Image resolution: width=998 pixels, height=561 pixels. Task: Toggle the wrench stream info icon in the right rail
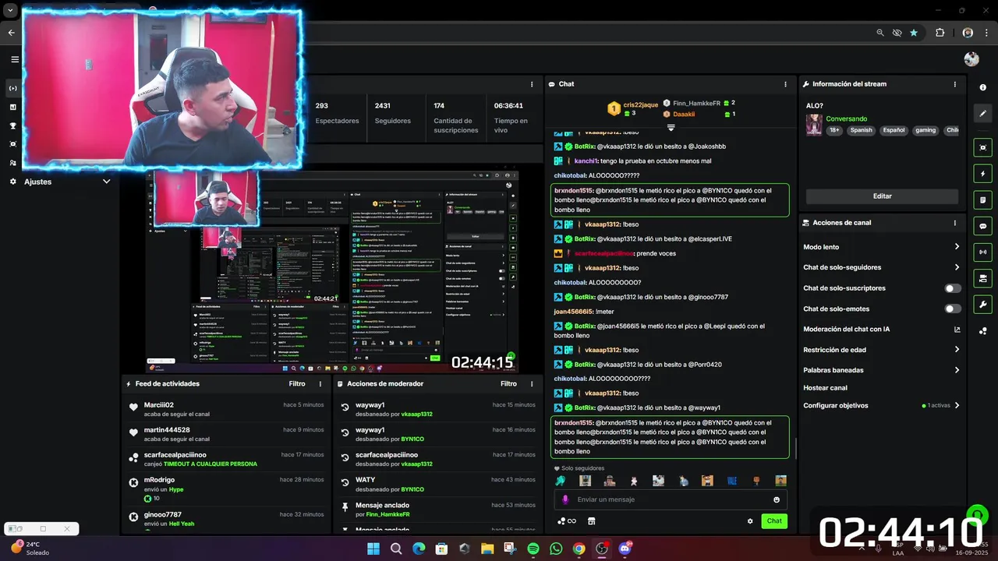[x=982, y=305]
